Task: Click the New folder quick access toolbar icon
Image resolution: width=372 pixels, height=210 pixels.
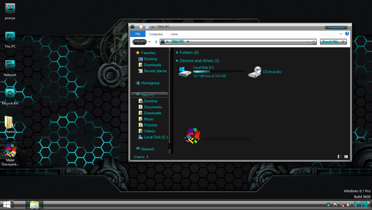Action: (147, 27)
